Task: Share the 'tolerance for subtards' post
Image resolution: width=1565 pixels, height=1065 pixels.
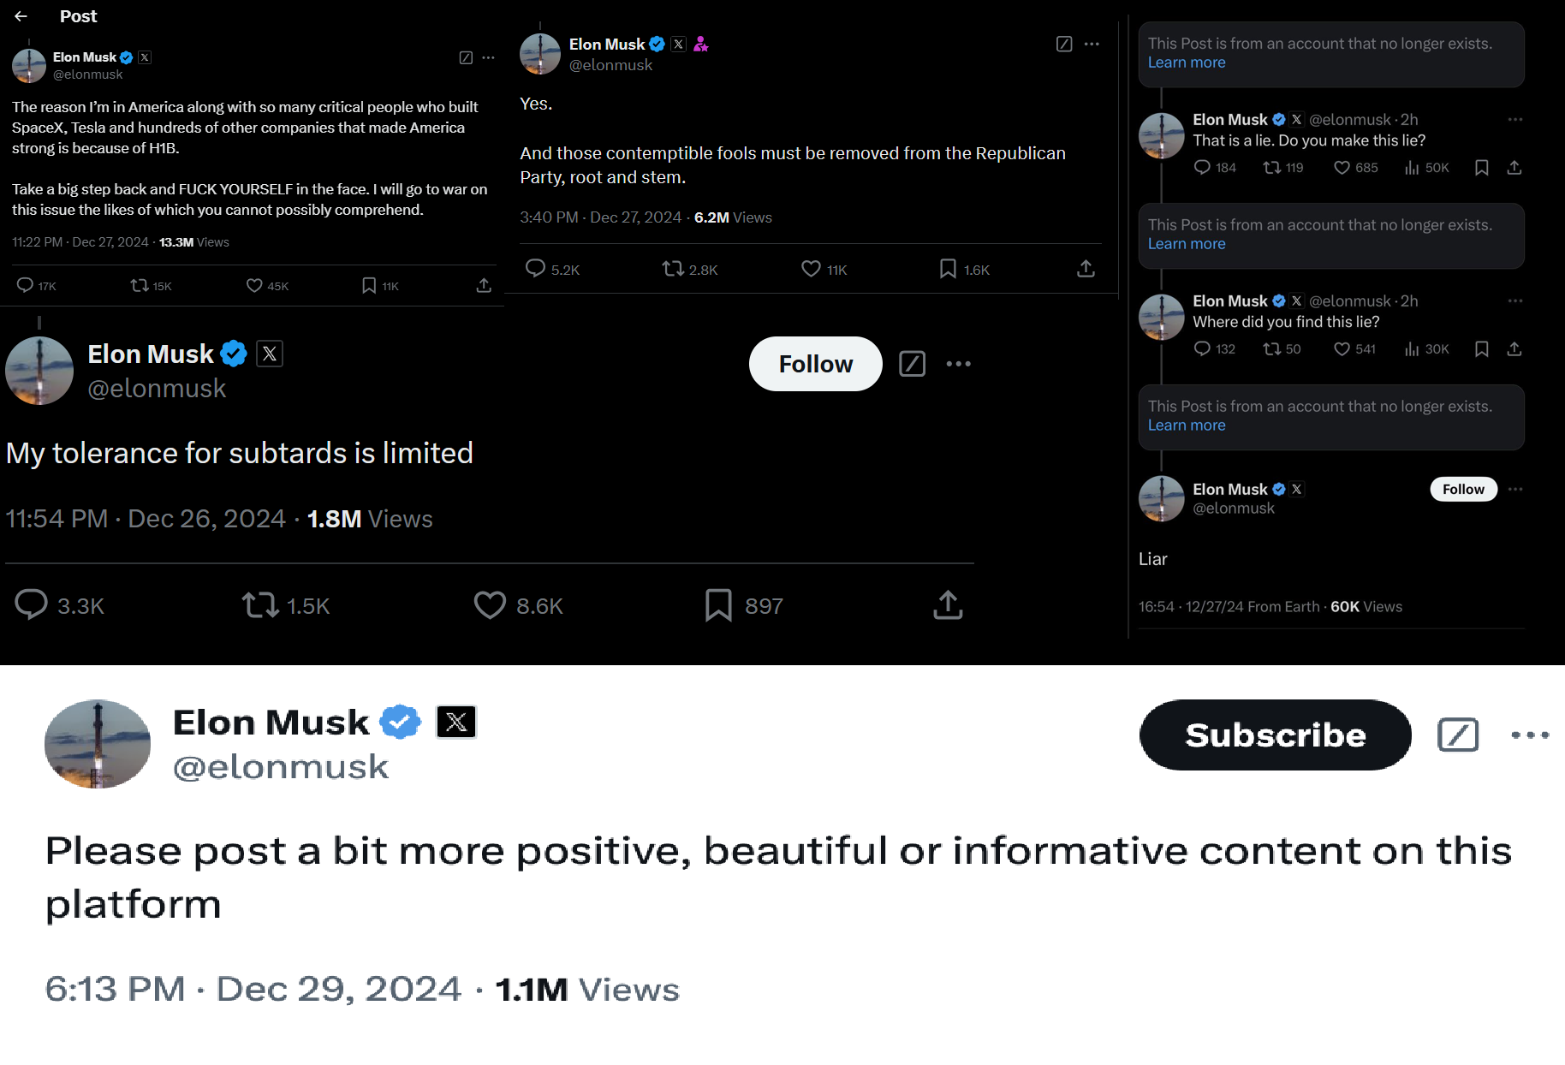Action: (x=948, y=605)
